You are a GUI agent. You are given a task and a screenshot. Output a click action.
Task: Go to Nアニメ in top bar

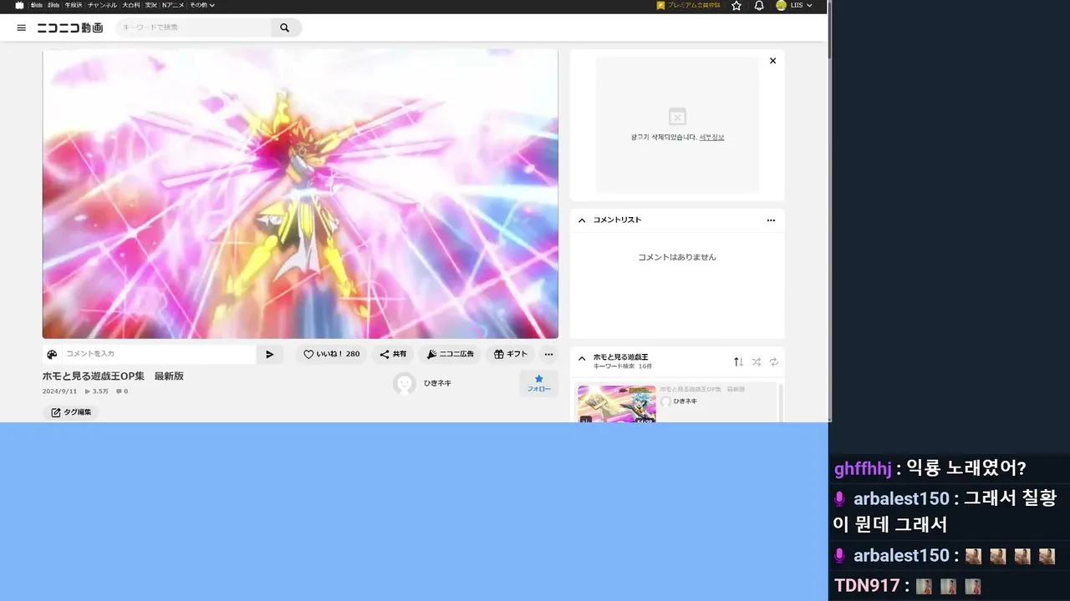pyautogui.click(x=174, y=5)
